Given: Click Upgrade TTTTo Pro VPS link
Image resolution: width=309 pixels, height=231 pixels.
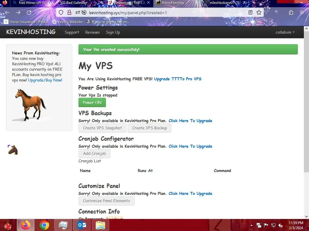Looking at the screenshot, I should pyautogui.click(x=178, y=79).
